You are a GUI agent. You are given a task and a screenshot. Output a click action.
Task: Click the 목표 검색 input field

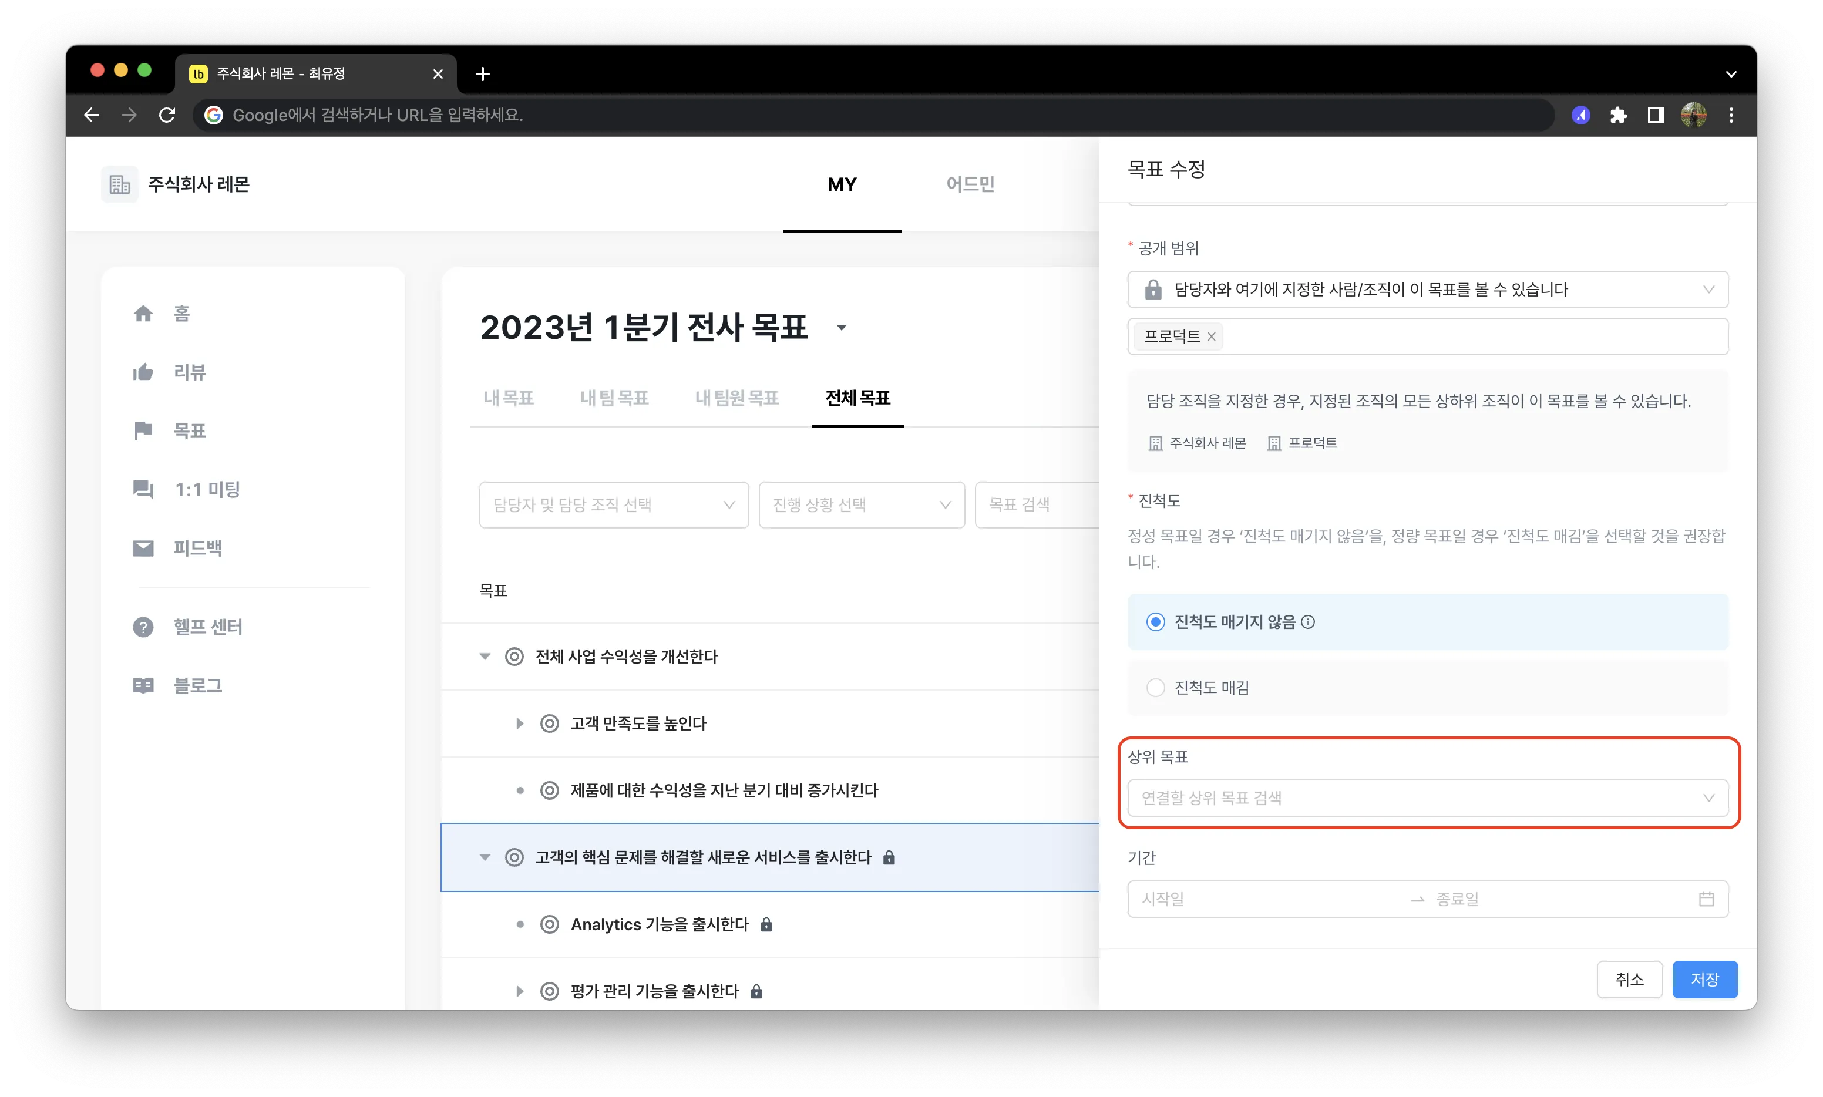click(x=1037, y=505)
